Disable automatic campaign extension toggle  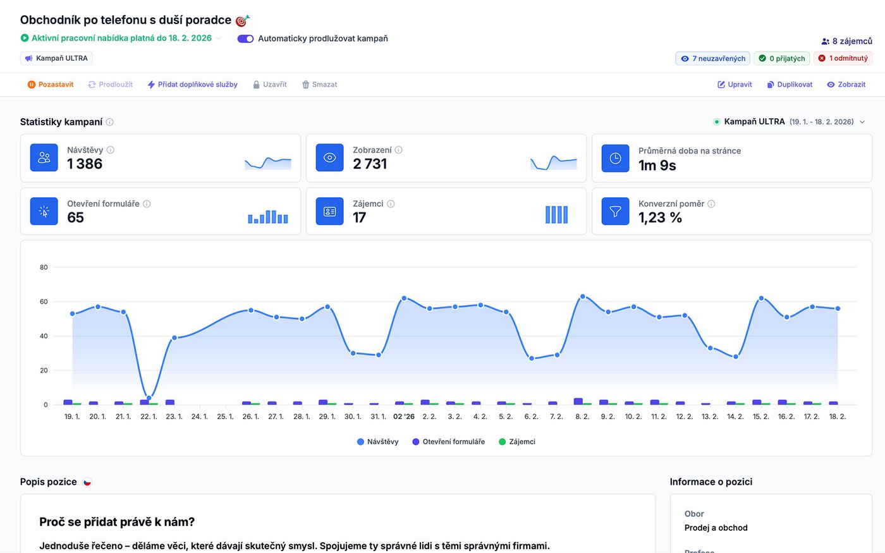(245, 39)
